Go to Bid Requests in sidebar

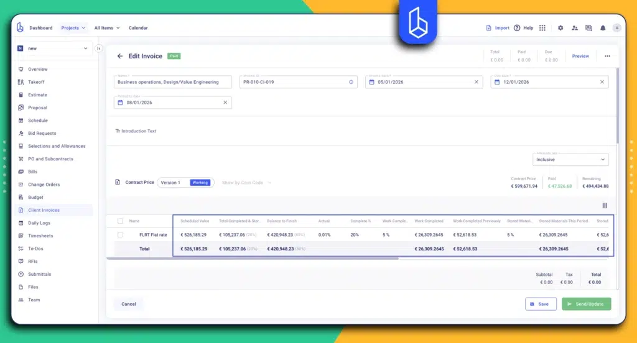click(x=42, y=133)
